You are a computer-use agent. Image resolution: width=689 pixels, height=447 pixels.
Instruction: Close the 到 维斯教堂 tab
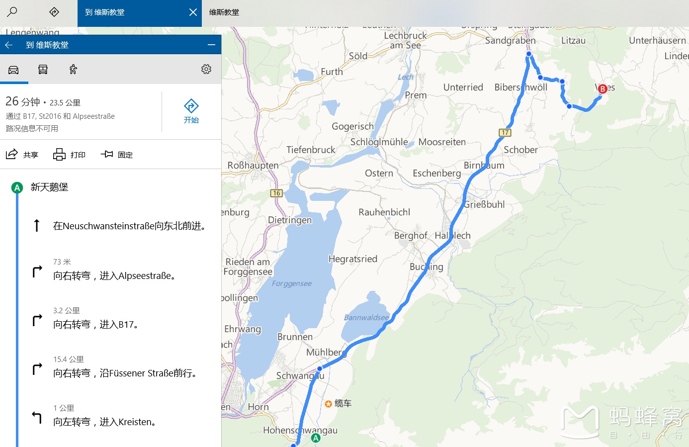pyautogui.click(x=193, y=12)
